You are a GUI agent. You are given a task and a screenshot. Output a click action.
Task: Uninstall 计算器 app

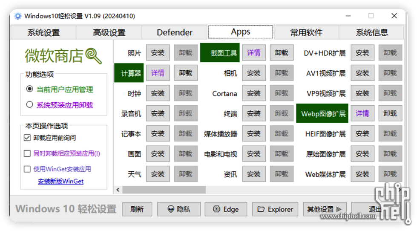tap(186, 73)
